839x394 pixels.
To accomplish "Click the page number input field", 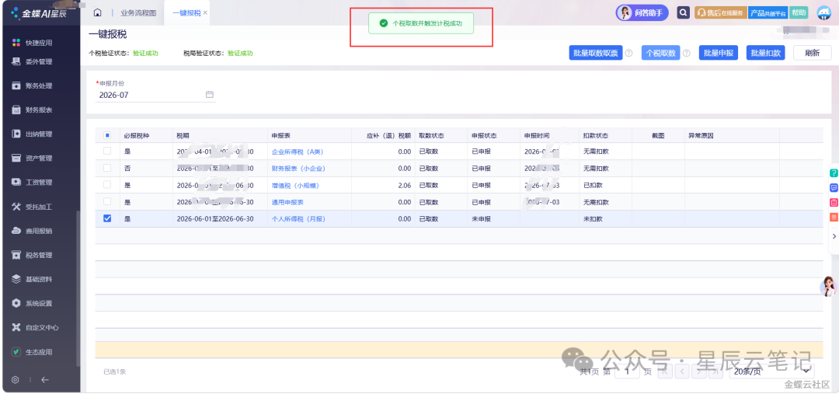I will (627, 371).
